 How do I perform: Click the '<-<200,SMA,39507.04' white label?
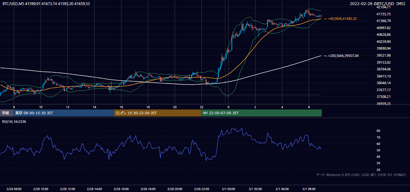pos(341,56)
